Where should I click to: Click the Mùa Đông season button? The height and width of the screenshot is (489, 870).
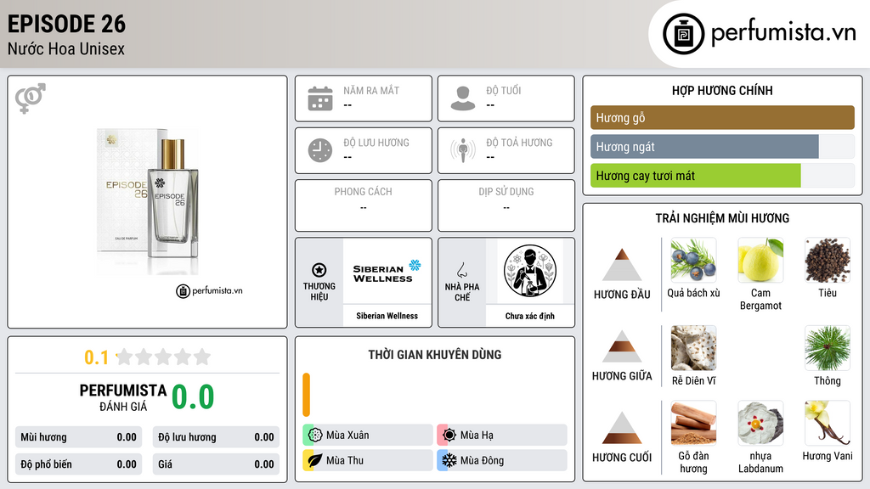tap(502, 460)
